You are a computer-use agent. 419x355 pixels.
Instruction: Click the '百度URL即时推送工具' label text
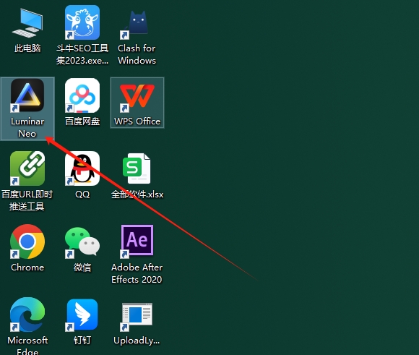point(27,200)
